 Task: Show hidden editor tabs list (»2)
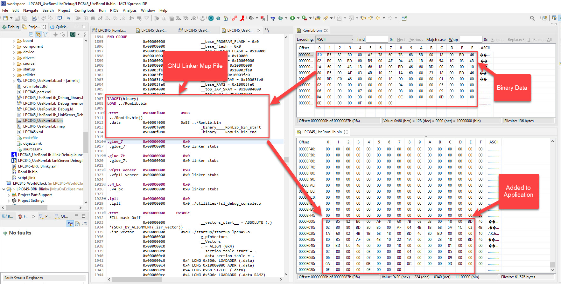coord(267,30)
